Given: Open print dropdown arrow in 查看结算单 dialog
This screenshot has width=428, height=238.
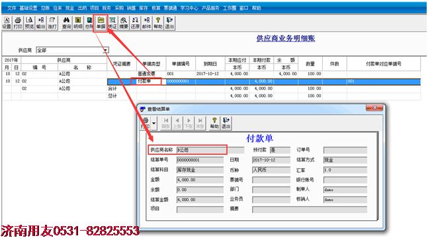Looking at the screenshot, I should (154, 123).
